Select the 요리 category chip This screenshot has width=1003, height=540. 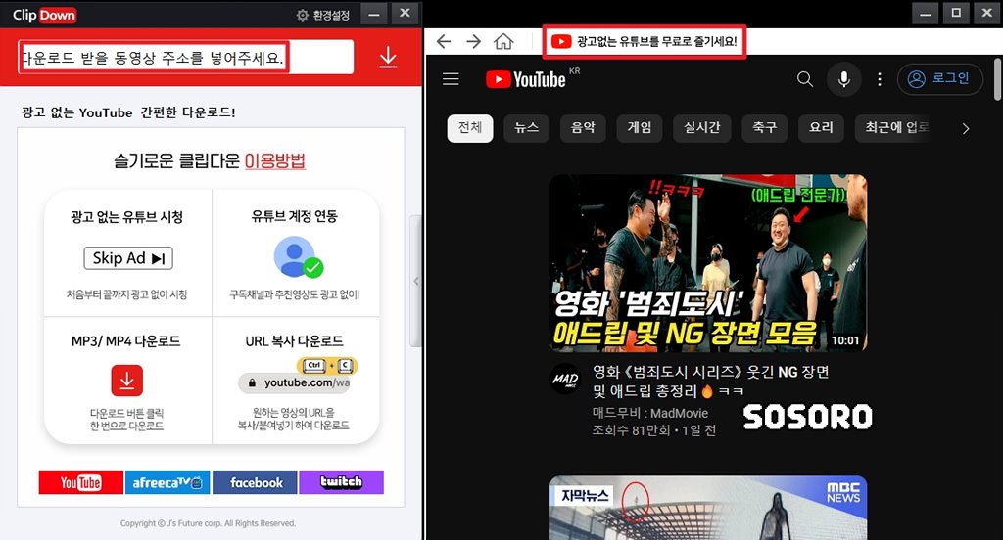(x=821, y=128)
